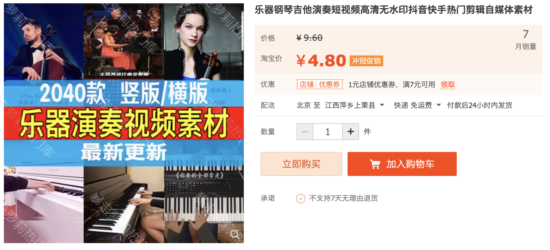Click the 不支持7天无理由退货 promise text
Image resolution: width=550 pixels, height=250 pixels.
pos(343,198)
